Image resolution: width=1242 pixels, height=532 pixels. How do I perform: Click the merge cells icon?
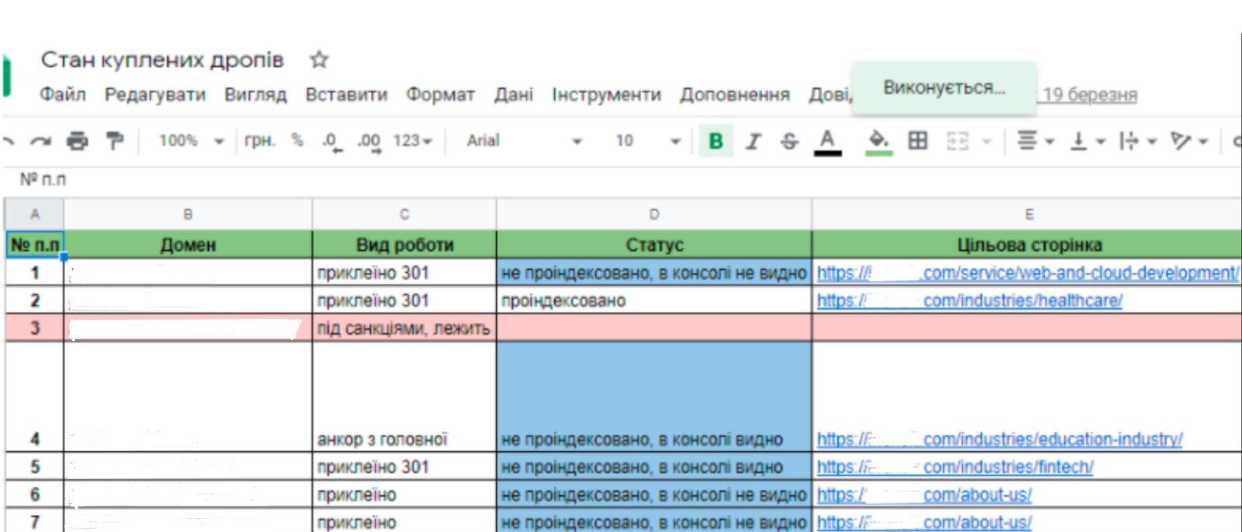(x=958, y=141)
